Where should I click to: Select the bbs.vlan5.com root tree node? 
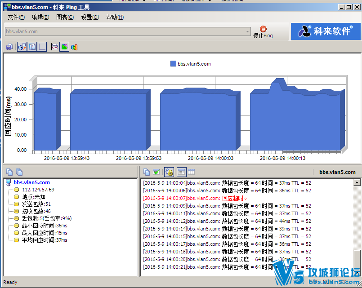[31, 182]
